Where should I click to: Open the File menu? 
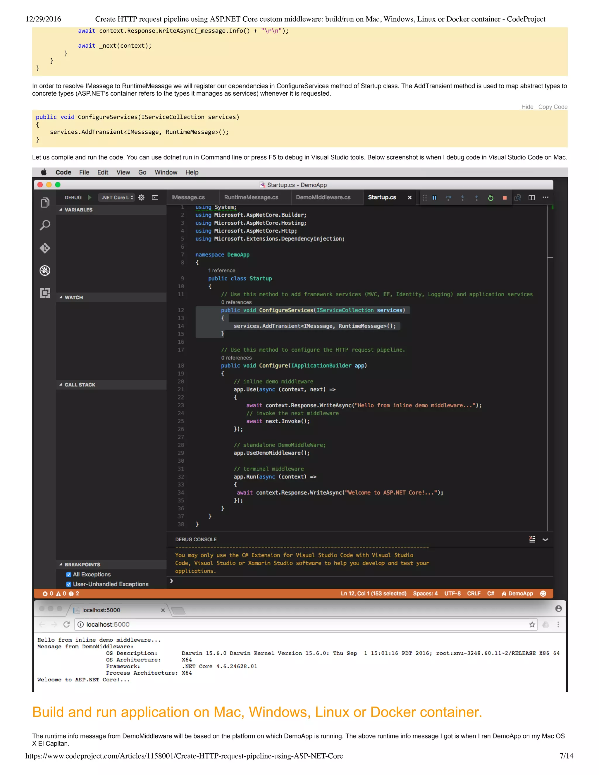(x=84, y=172)
